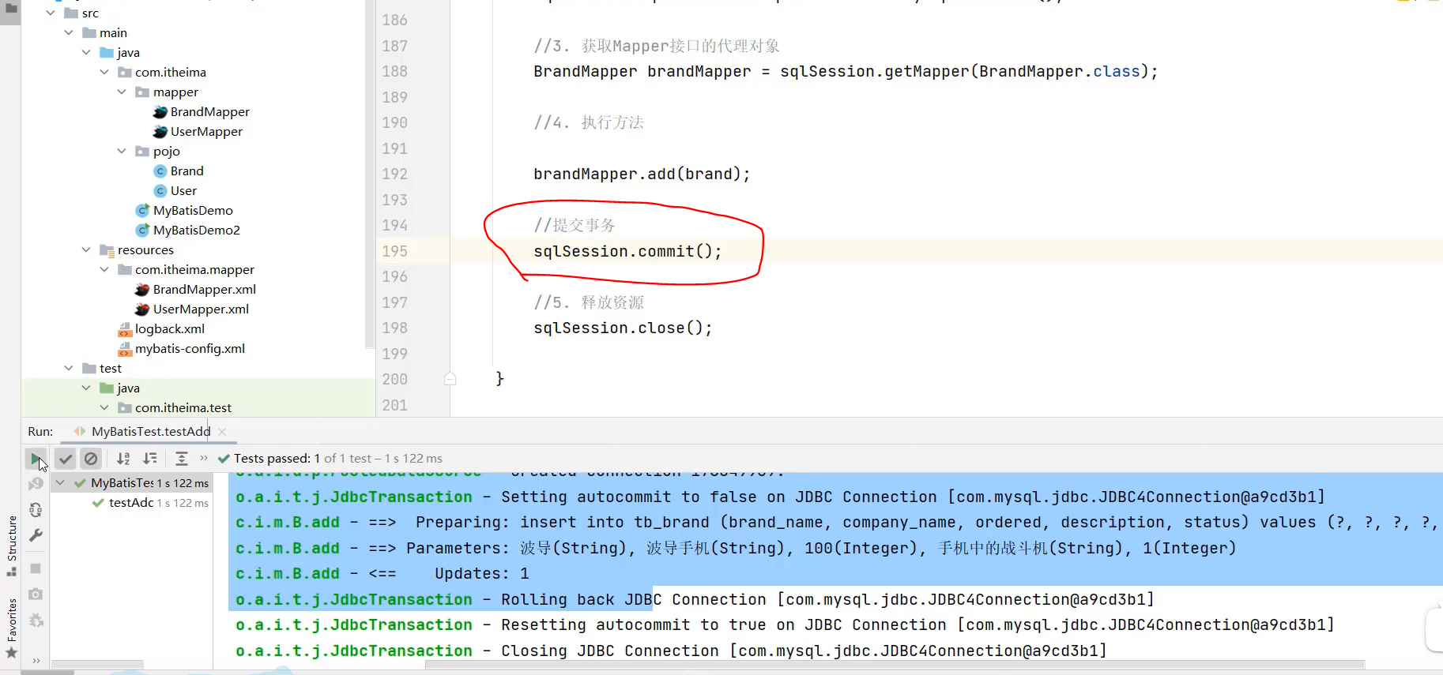Toggle the show passed tests checkmark button

(x=66, y=458)
